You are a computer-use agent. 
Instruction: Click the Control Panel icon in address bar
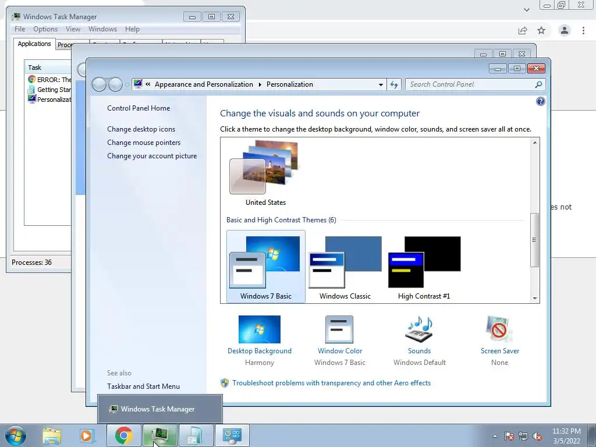click(138, 84)
